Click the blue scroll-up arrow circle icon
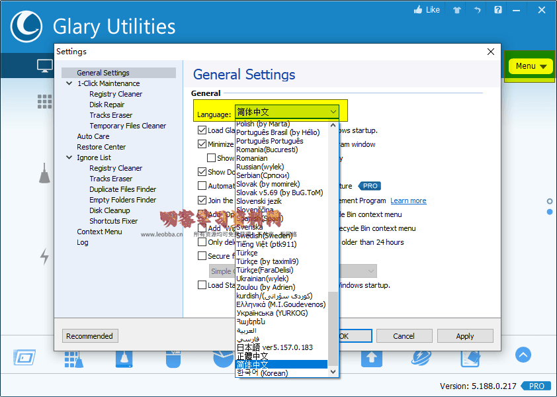Screen dimensions: 557x397 coord(523,355)
